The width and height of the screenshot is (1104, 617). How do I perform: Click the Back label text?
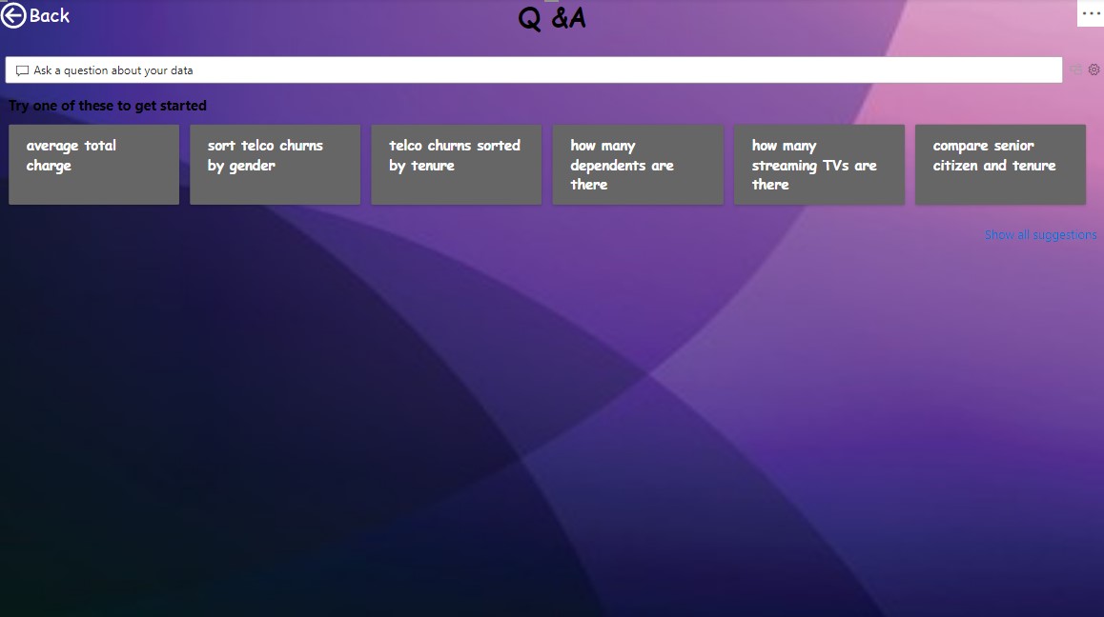[x=49, y=14]
